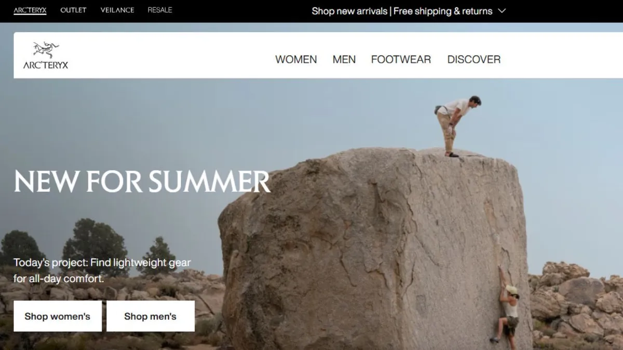This screenshot has height=350, width=623.
Task: Open the MEN navigation menu
Action: (x=344, y=60)
